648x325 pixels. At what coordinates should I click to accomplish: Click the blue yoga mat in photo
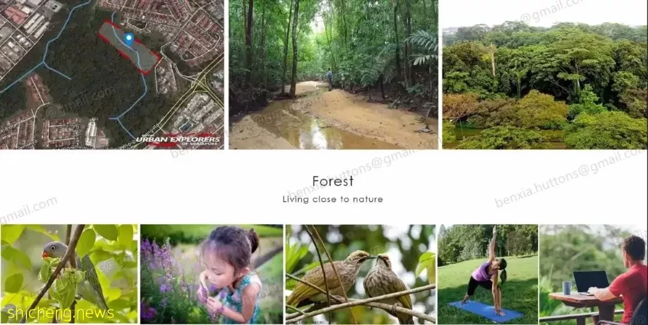(x=486, y=311)
